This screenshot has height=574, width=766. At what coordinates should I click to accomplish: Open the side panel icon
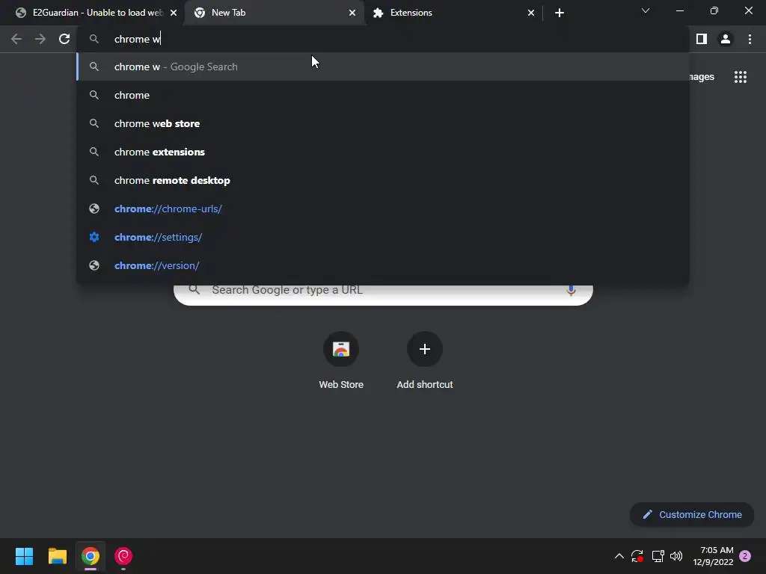point(702,39)
